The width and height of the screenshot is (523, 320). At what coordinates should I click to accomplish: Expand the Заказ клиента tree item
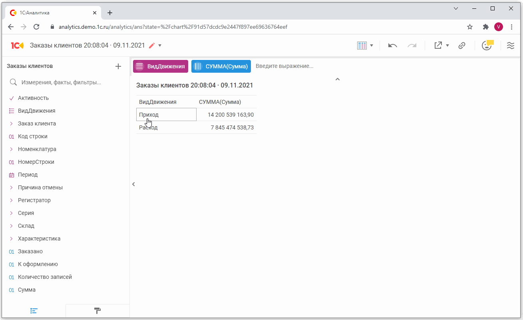(37, 123)
